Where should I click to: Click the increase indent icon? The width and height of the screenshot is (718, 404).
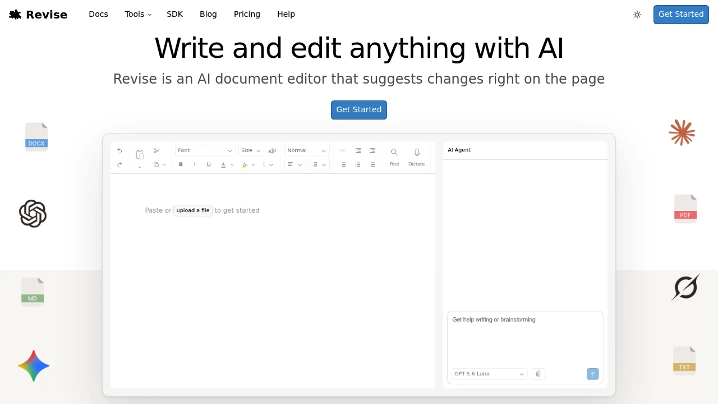coord(372,150)
